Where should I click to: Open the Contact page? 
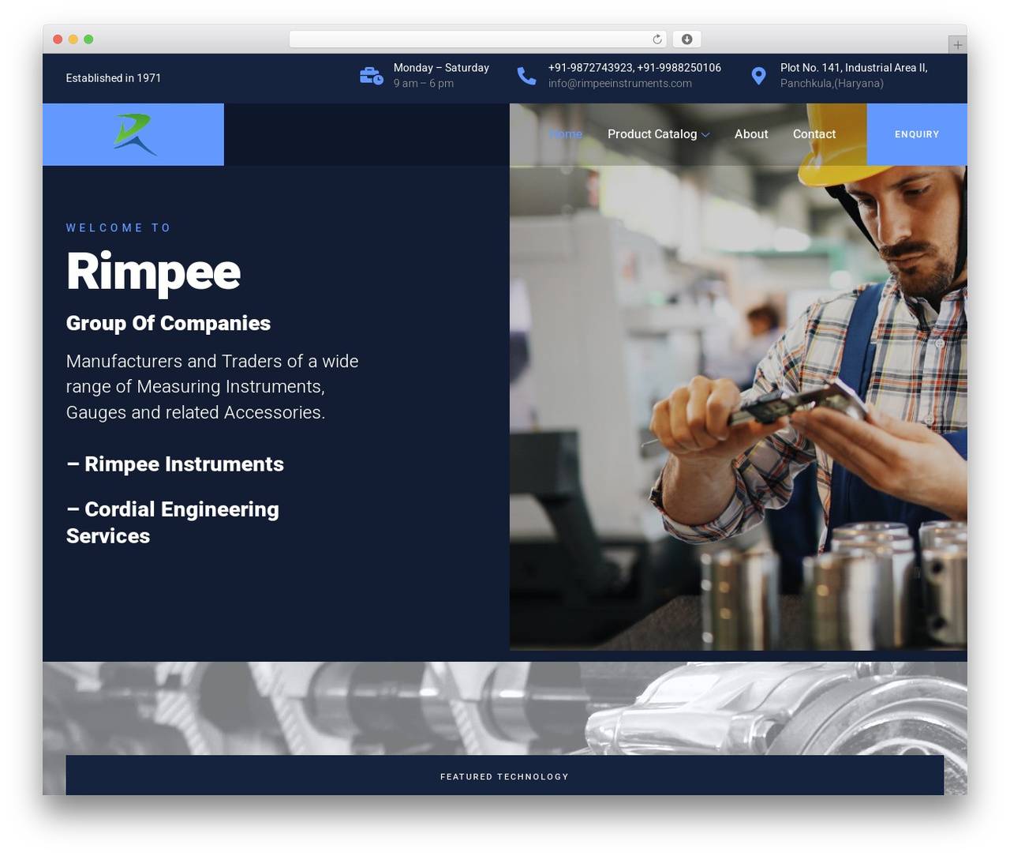coord(814,134)
